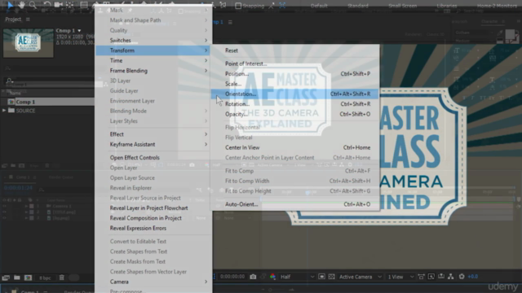
Task: Toggle eye visibility for the Camera 1 layer
Action: click(x=4, y=206)
